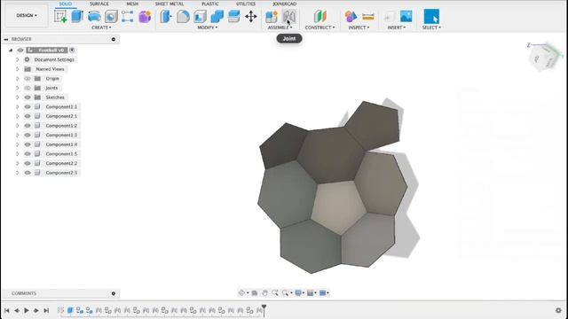The image size is (568, 319).
Task: Open the CREATE dropdown menu
Action: coord(101,27)
